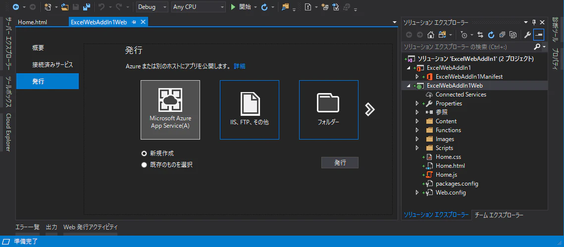This screenshot has width=564, height=247.
Task: Select the IIS、FTP、その他 publish target
Action: tap(249, 110)
